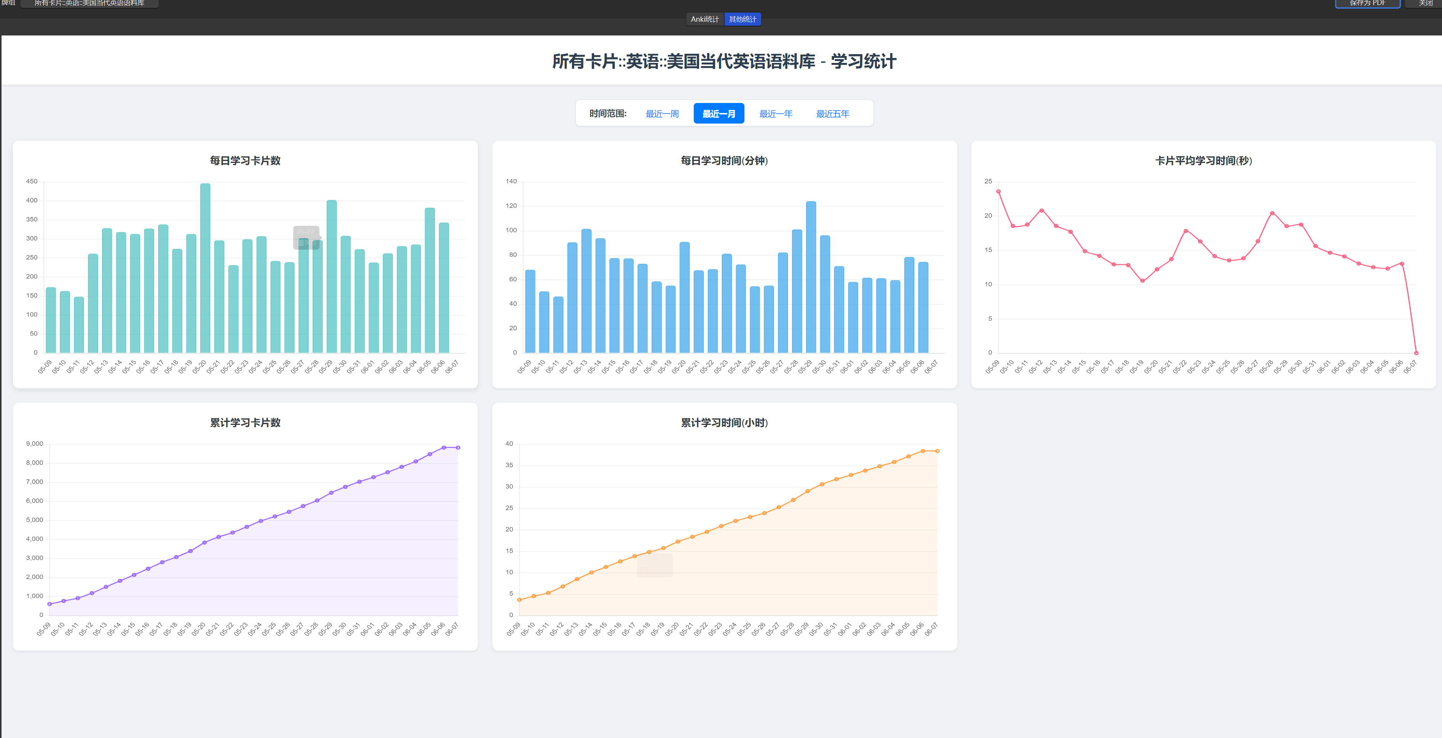Screen dimensions: 1442x738
Task: Select 最近一年 time range
Action: point(776,113)
